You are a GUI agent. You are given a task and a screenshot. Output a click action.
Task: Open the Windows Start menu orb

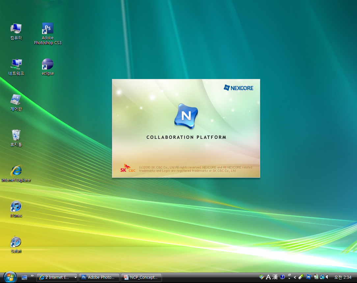pos(10,277)
